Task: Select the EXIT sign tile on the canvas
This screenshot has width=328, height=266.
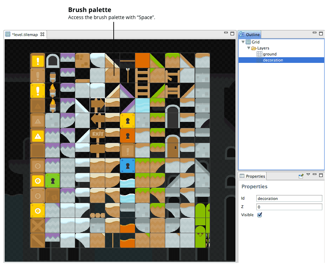Action: pyautogui.click(x=97, y=135)
